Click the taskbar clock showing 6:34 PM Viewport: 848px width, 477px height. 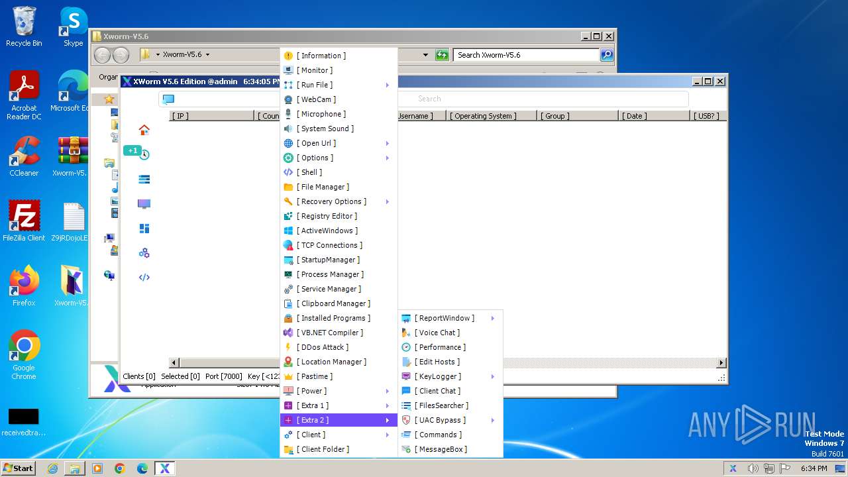coord(814,468)
